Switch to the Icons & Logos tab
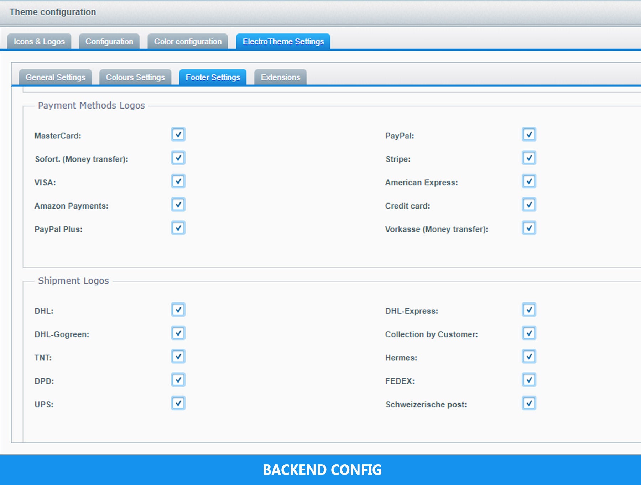The width and height of the screenshot is (641, 485). pos(39,42)
